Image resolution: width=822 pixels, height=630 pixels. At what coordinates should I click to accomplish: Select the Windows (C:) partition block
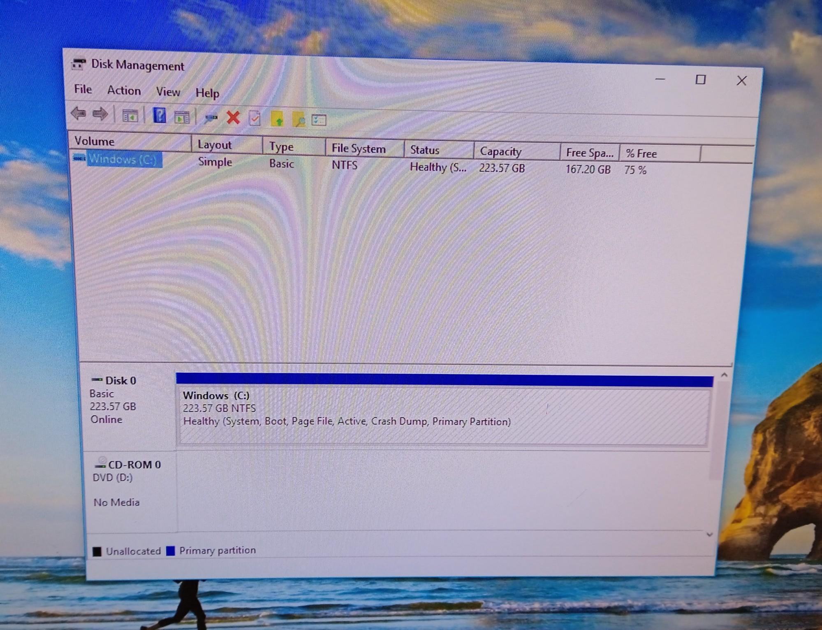click(x=443, y=416)
